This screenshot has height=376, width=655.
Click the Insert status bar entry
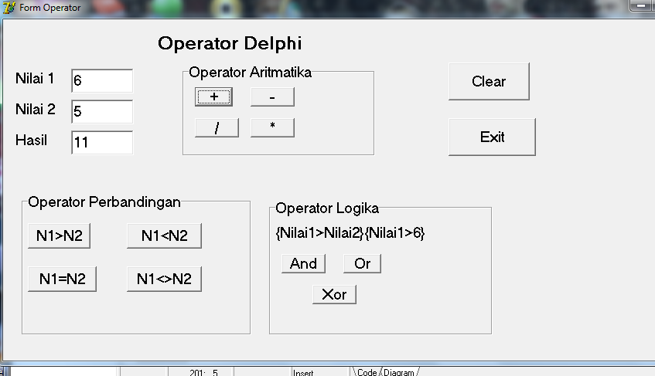[303, 372]
